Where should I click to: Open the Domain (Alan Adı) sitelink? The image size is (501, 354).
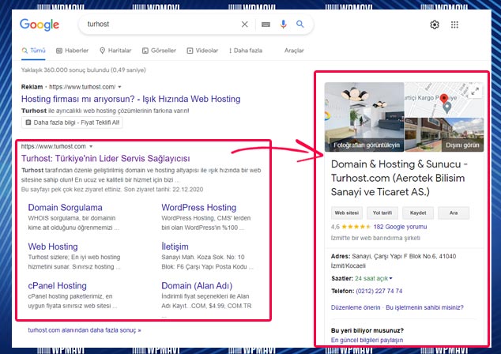point(197,285)
